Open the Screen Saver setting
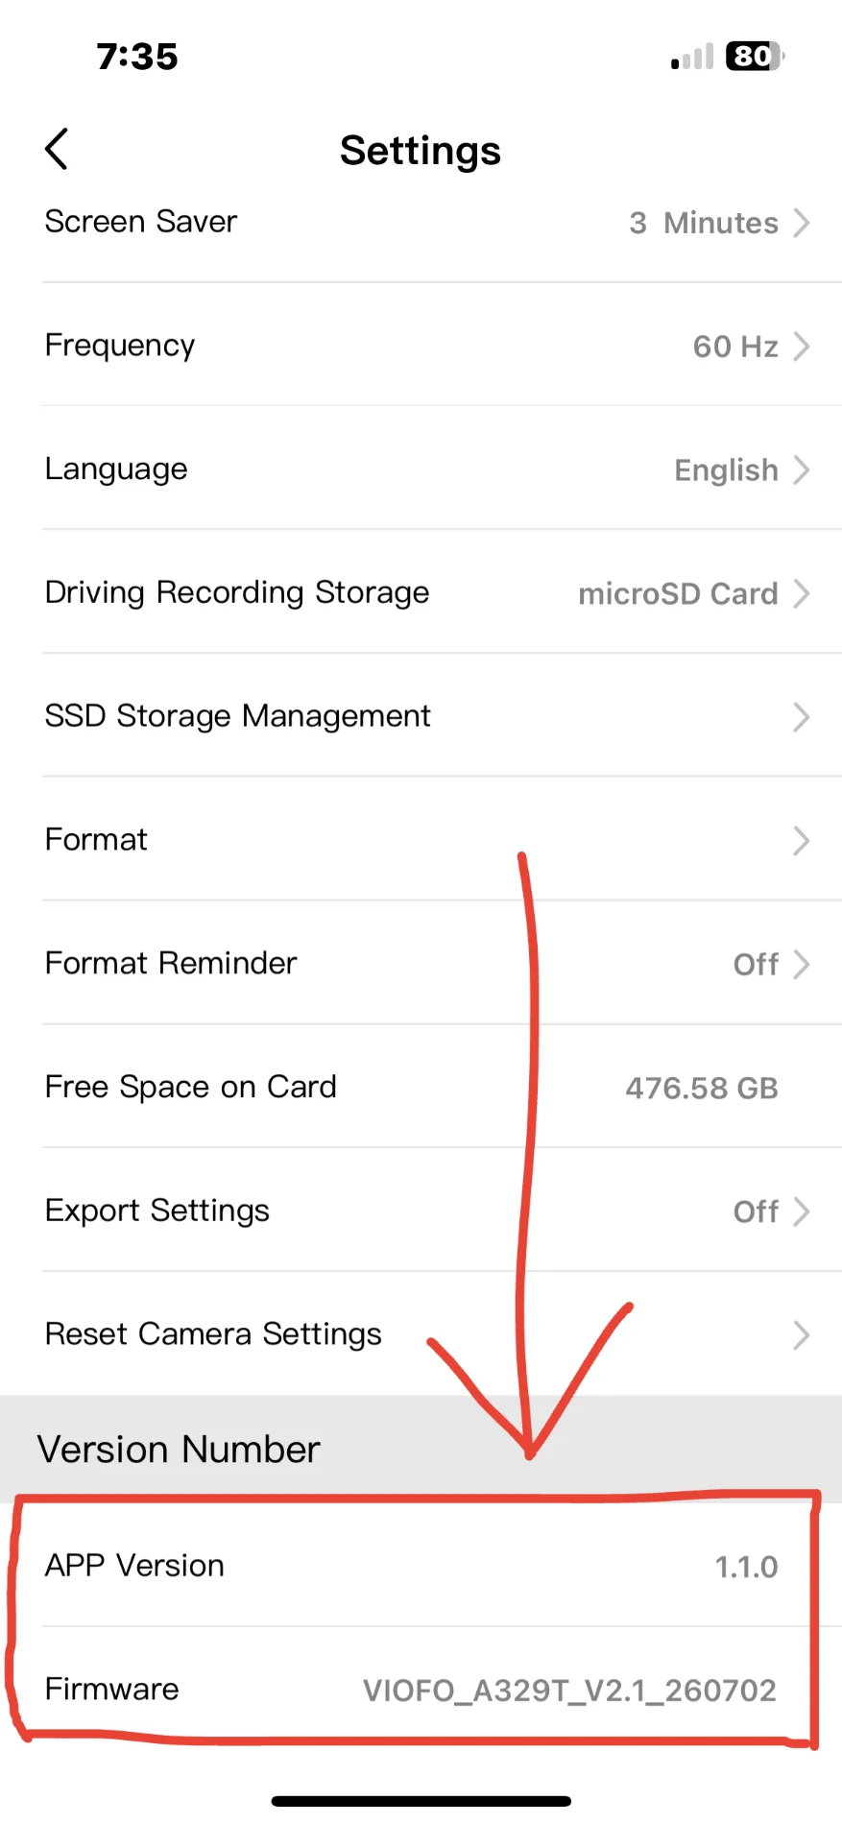 click(421, 223)
